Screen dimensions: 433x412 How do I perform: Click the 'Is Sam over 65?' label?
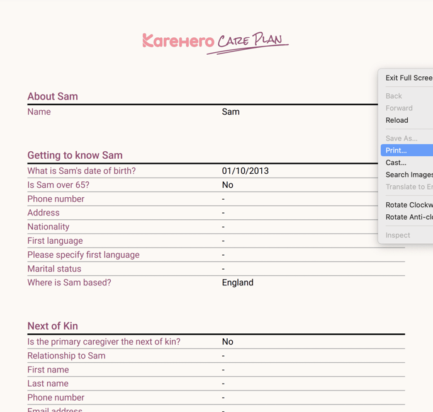coord(59,185)
